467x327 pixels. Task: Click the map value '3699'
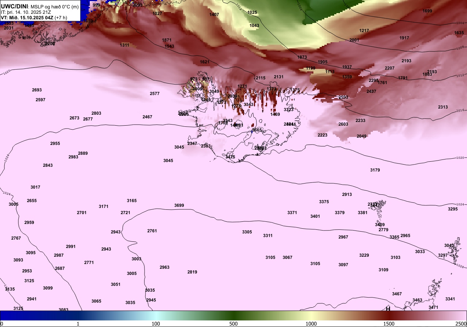tap(179, 205)
